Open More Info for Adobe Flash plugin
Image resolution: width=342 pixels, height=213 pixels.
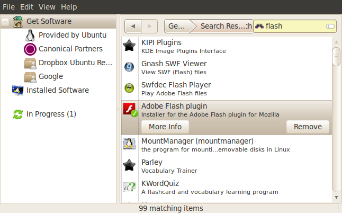(165, 127)
